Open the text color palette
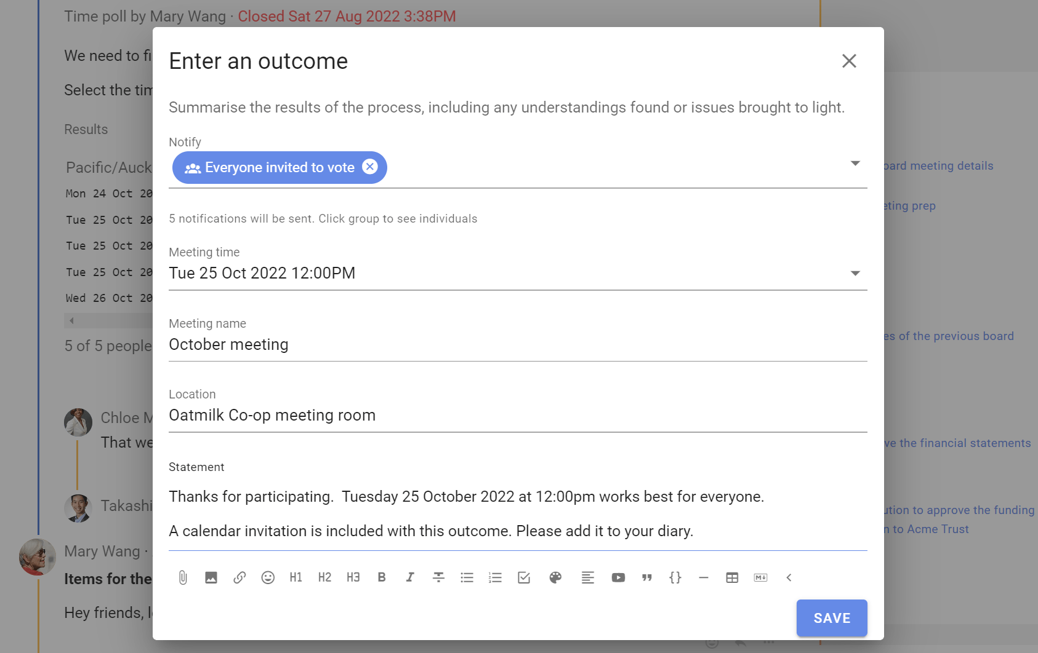The width and height of the screenshot is (1038, 653). tap(555, 577)
